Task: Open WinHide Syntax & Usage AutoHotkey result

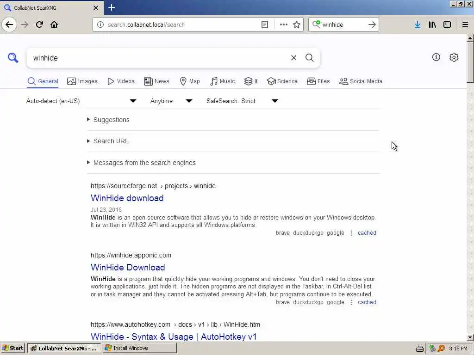Action: [174, 337]
